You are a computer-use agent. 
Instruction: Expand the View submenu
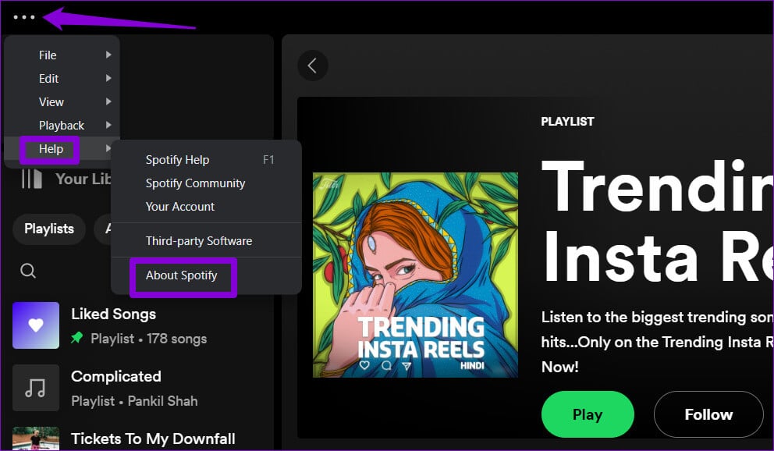tap(51, 102)
